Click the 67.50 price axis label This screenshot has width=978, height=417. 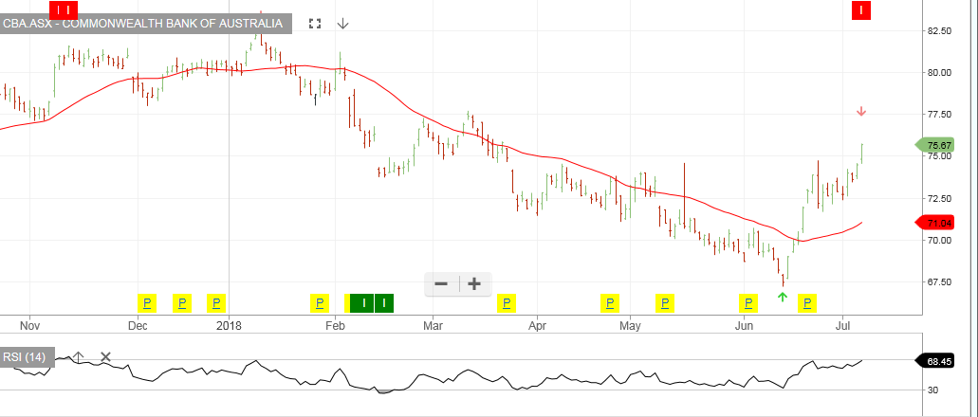(939, 282)
